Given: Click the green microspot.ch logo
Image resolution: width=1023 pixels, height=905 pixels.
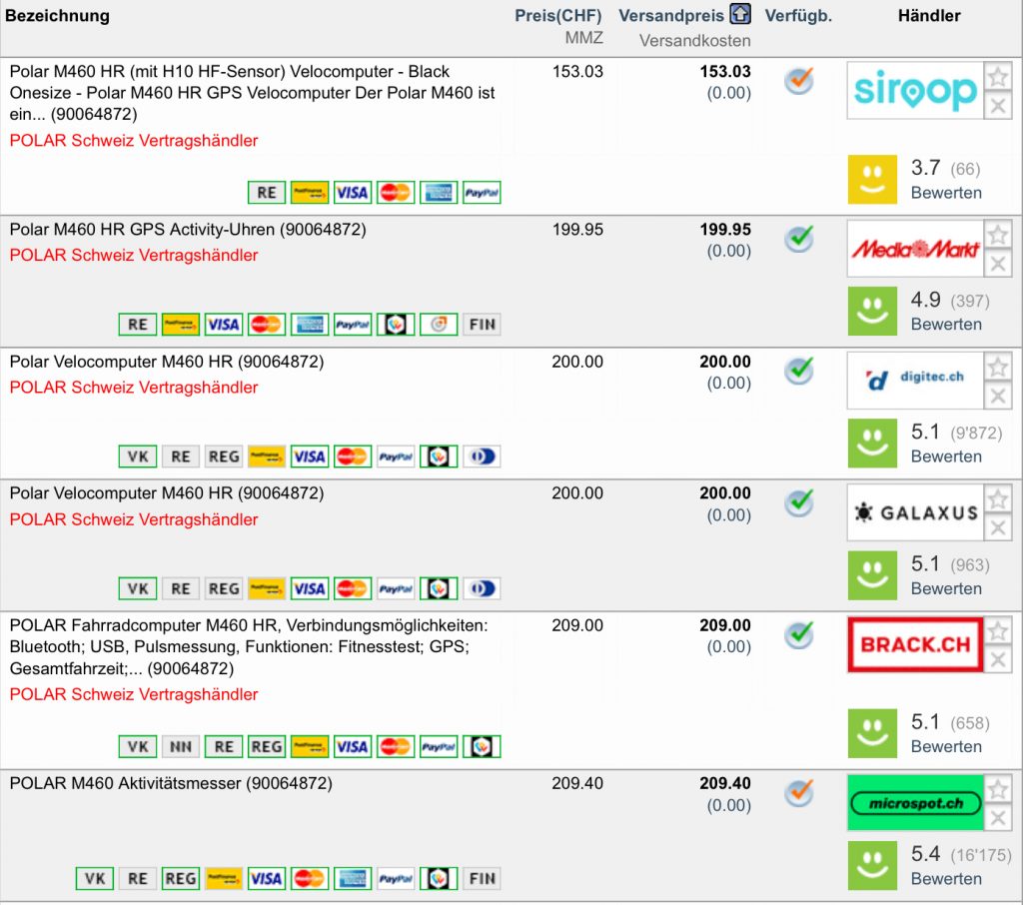Looking at the screenshot, I should [x=915, y=802].
